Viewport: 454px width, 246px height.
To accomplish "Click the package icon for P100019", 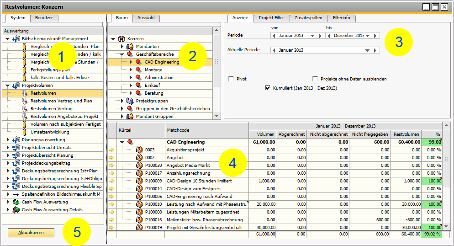I will tap(140, 227).
